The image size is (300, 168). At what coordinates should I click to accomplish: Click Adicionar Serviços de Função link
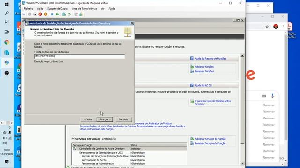click(210, 139)
